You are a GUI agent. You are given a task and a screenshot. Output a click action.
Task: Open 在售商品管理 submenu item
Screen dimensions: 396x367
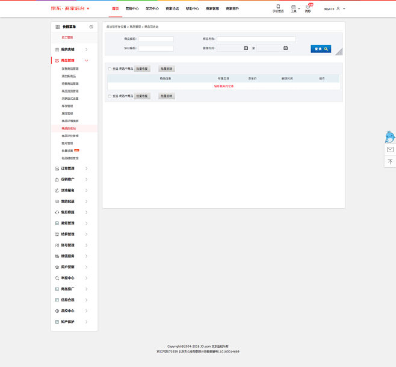click(70, 69)
